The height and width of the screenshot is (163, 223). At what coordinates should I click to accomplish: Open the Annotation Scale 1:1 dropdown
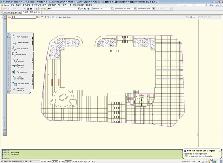point(199,162)
